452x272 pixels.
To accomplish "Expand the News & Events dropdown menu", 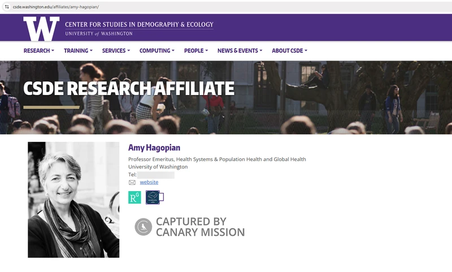I will click(x=240, y=51).
